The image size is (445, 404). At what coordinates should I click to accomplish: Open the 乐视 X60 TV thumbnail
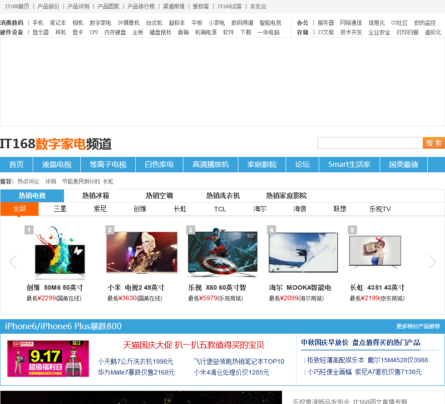coord(223,253)
